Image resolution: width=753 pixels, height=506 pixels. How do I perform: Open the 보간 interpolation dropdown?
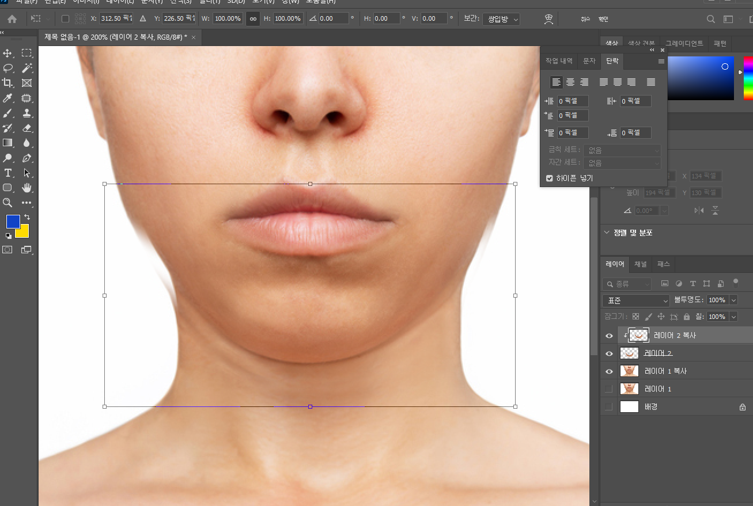(501, 19)
